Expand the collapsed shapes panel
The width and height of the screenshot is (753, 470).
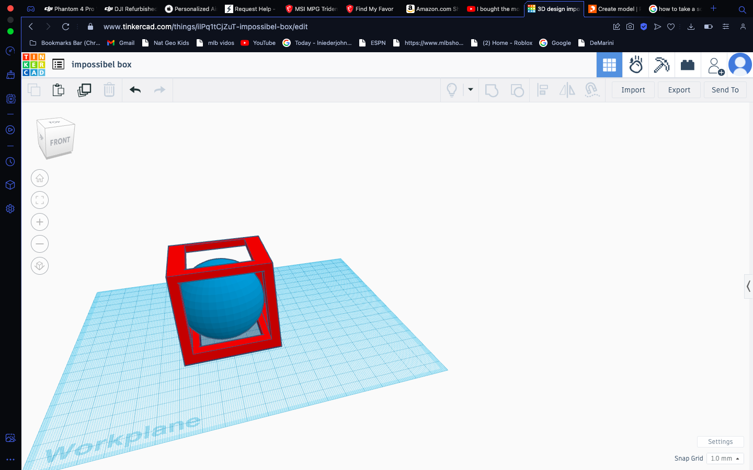748,286
